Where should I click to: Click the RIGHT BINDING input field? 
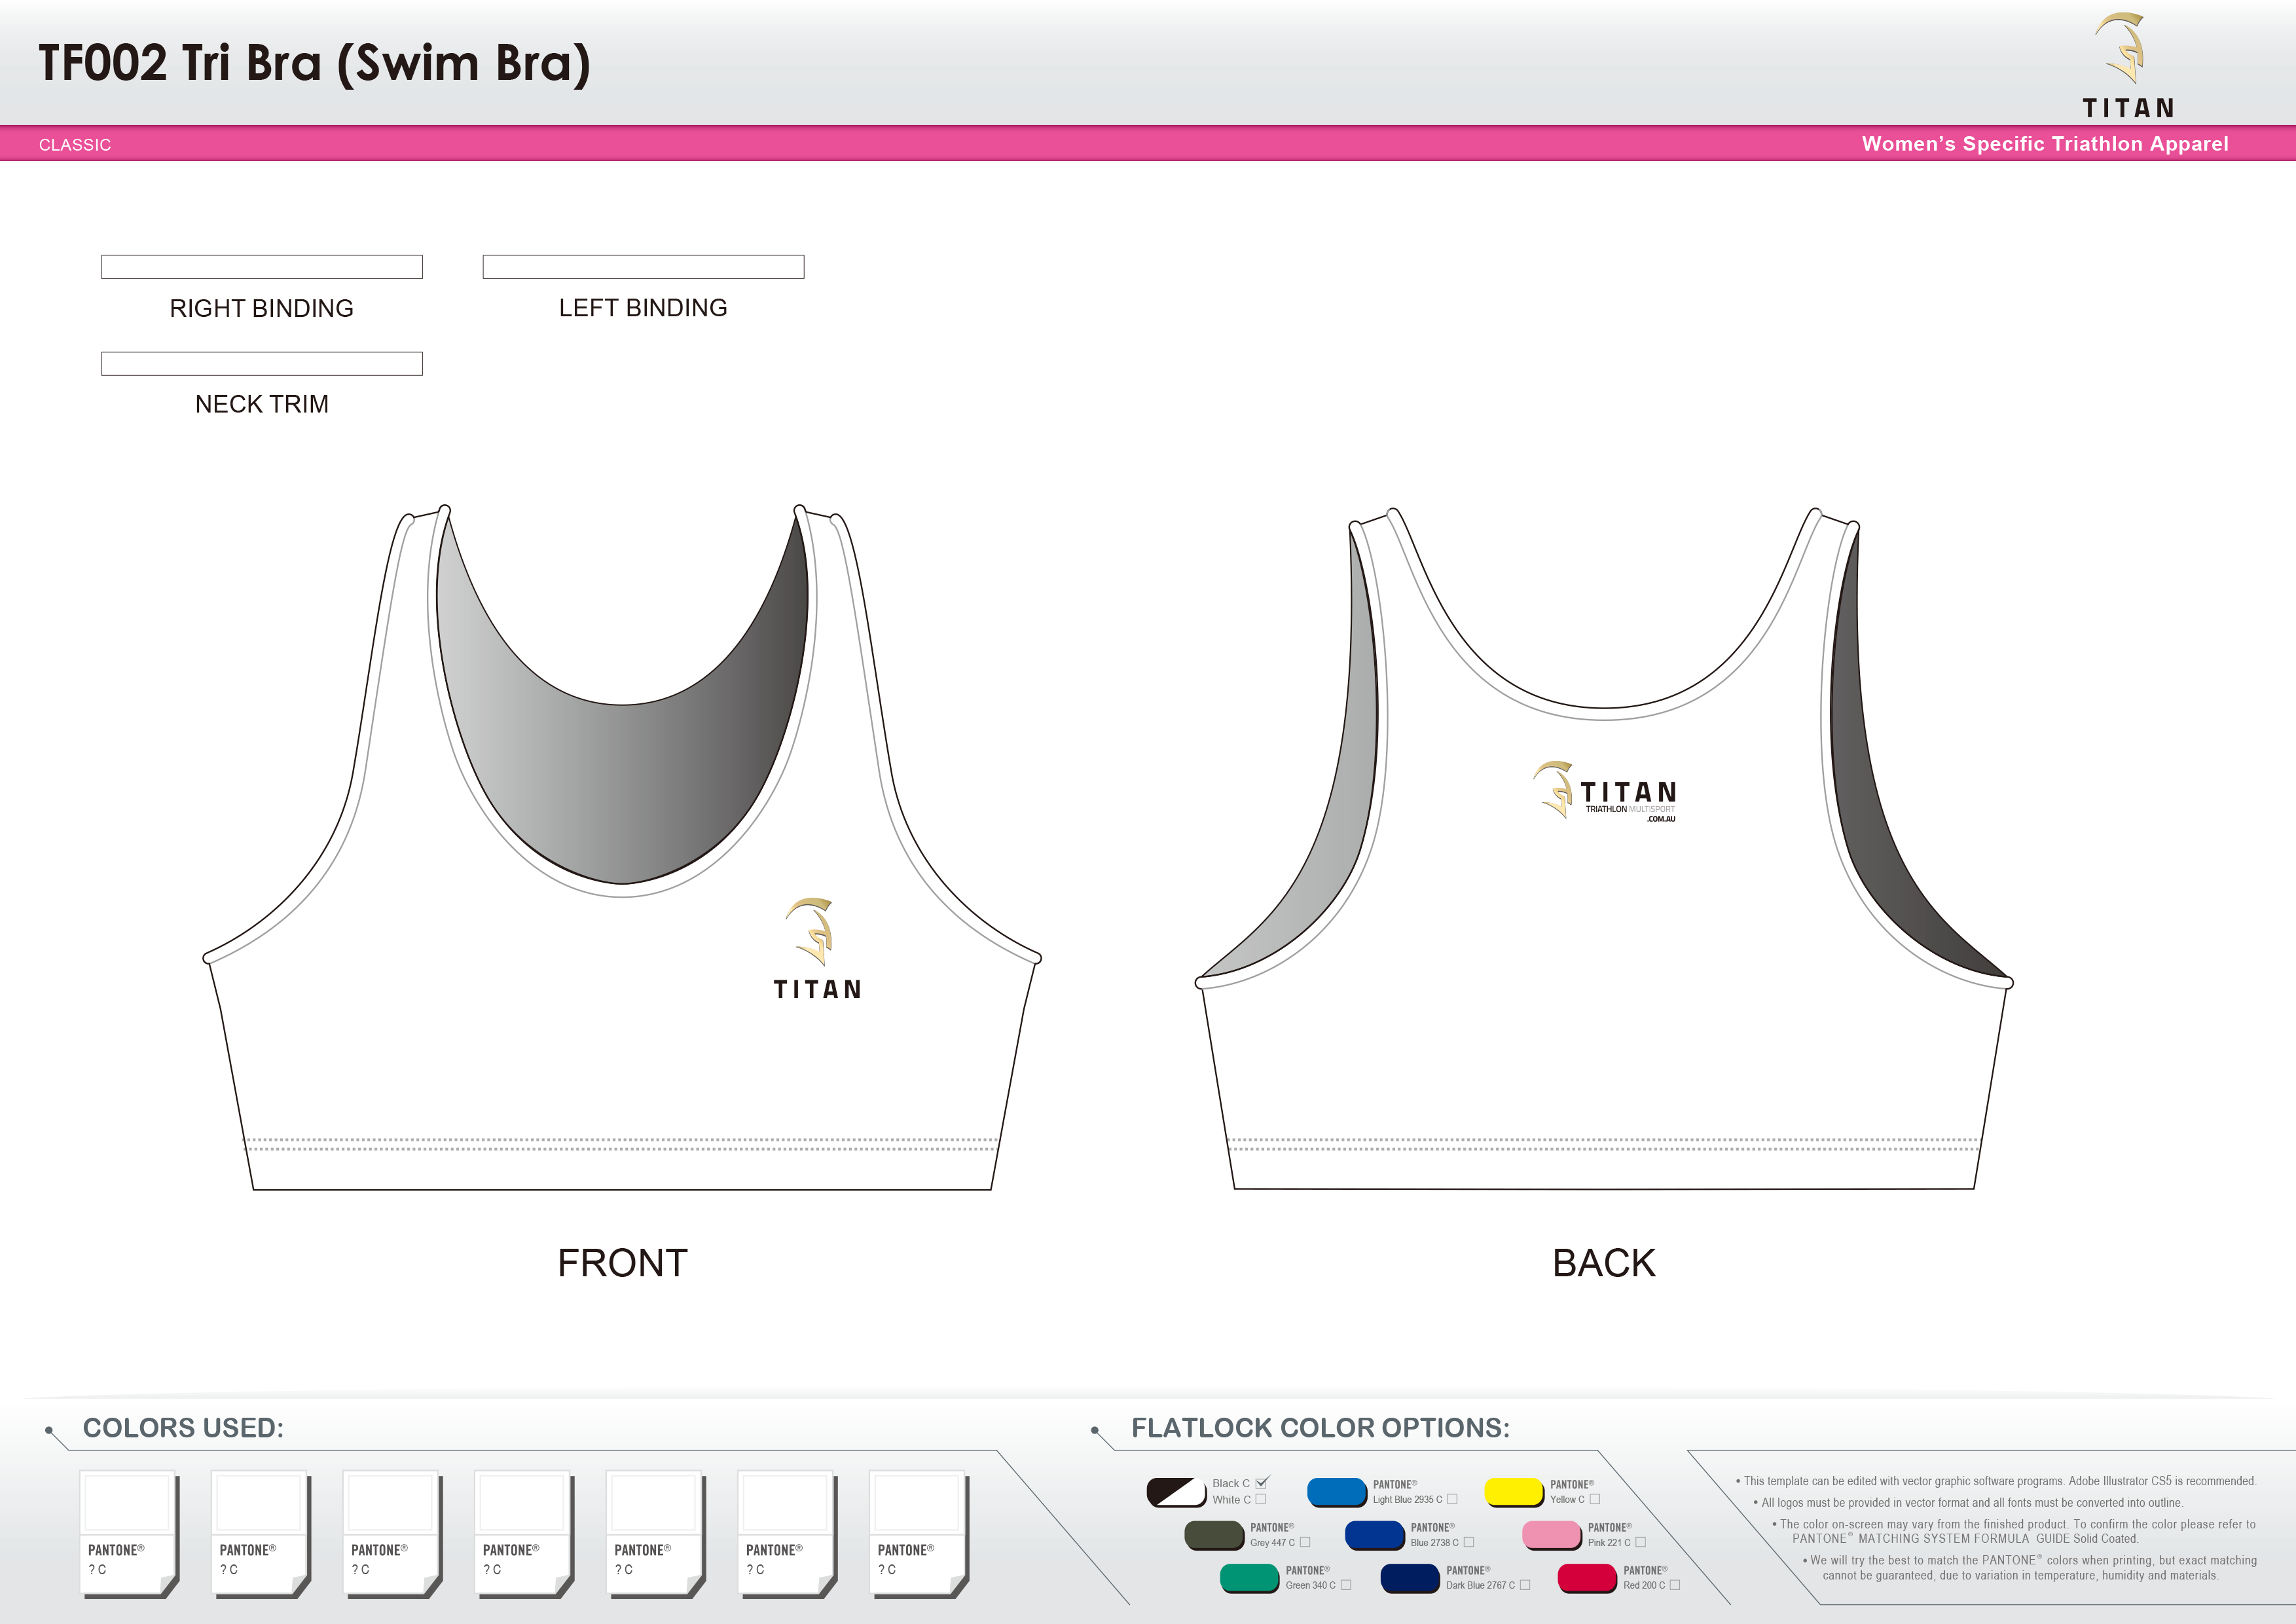pyautogui.click(x=260, y=267)
